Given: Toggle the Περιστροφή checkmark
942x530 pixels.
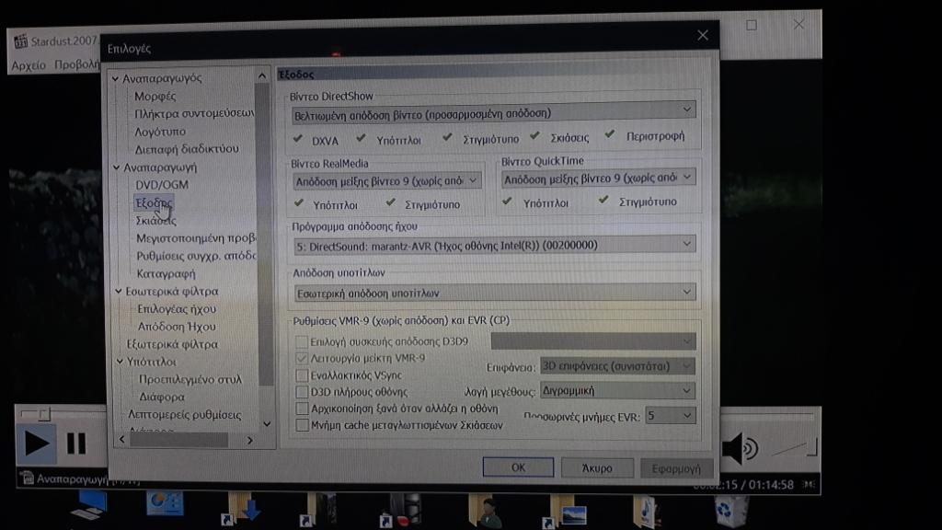Looking at the screenshot, I should 610,134.
